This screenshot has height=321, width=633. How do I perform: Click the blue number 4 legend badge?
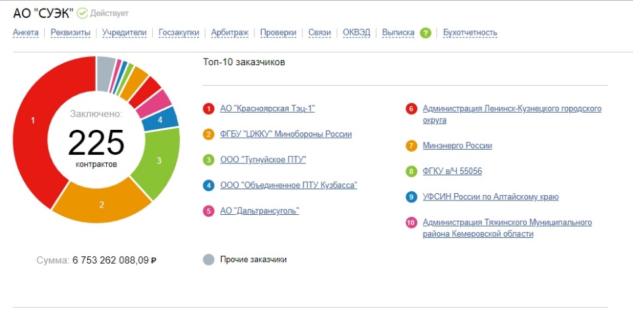[x=208, y=185]
